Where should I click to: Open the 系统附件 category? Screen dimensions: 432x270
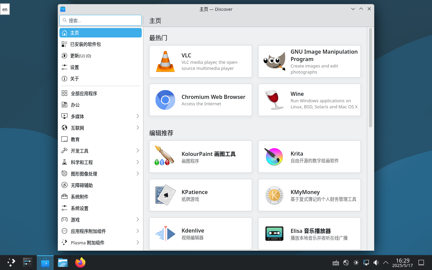coord(101,197)
